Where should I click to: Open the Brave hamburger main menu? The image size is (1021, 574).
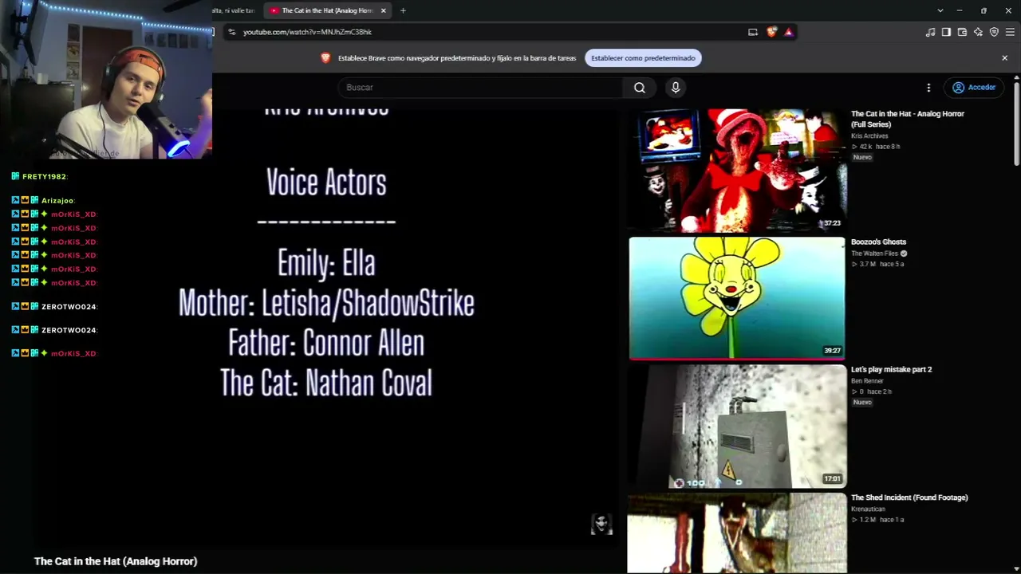coord(1010,32)
